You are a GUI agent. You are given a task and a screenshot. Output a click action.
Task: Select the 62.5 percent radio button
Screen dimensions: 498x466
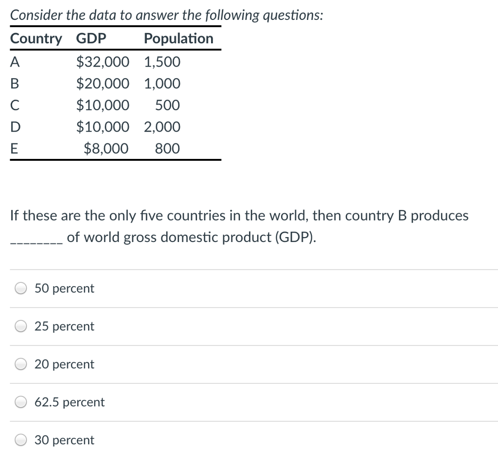[x=20, y=402]
